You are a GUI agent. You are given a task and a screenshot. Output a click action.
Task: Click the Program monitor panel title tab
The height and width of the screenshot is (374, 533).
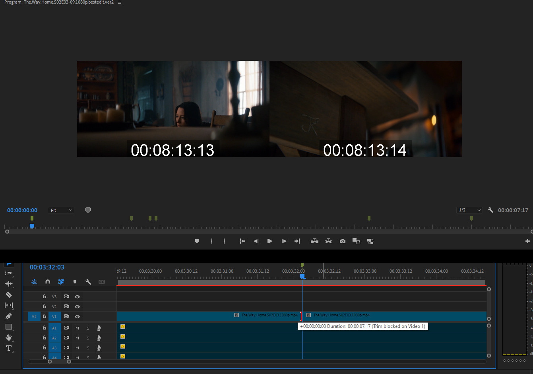(59, 2)
